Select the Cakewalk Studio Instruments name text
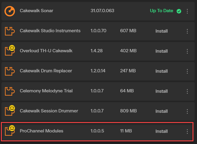This screenshot has height=144, width=197. coord(50,31)
